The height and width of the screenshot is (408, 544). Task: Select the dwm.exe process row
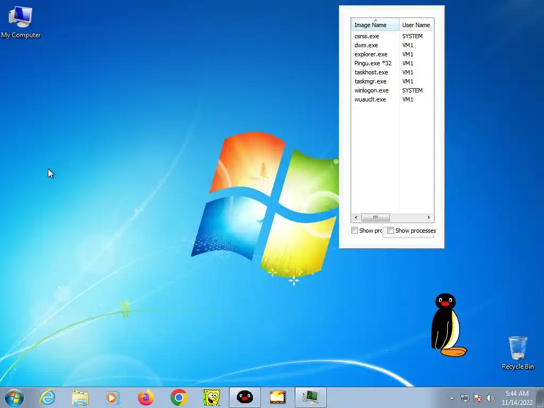393,45
